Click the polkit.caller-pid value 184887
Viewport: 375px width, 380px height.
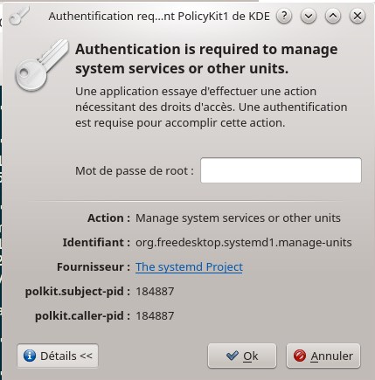pos(155,316)
